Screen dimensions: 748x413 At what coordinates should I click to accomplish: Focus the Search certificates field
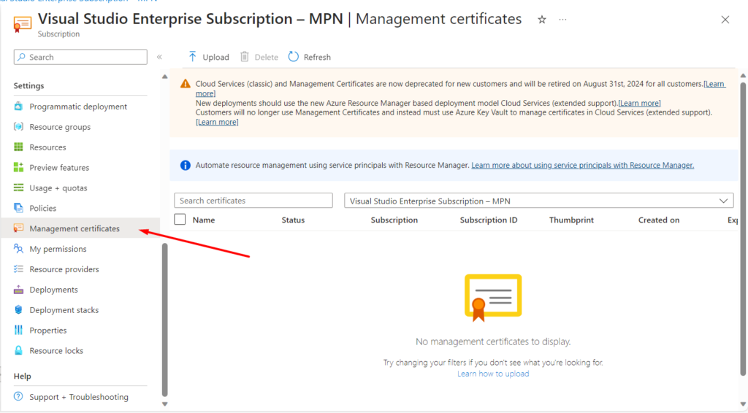click(x=253, y=201)
